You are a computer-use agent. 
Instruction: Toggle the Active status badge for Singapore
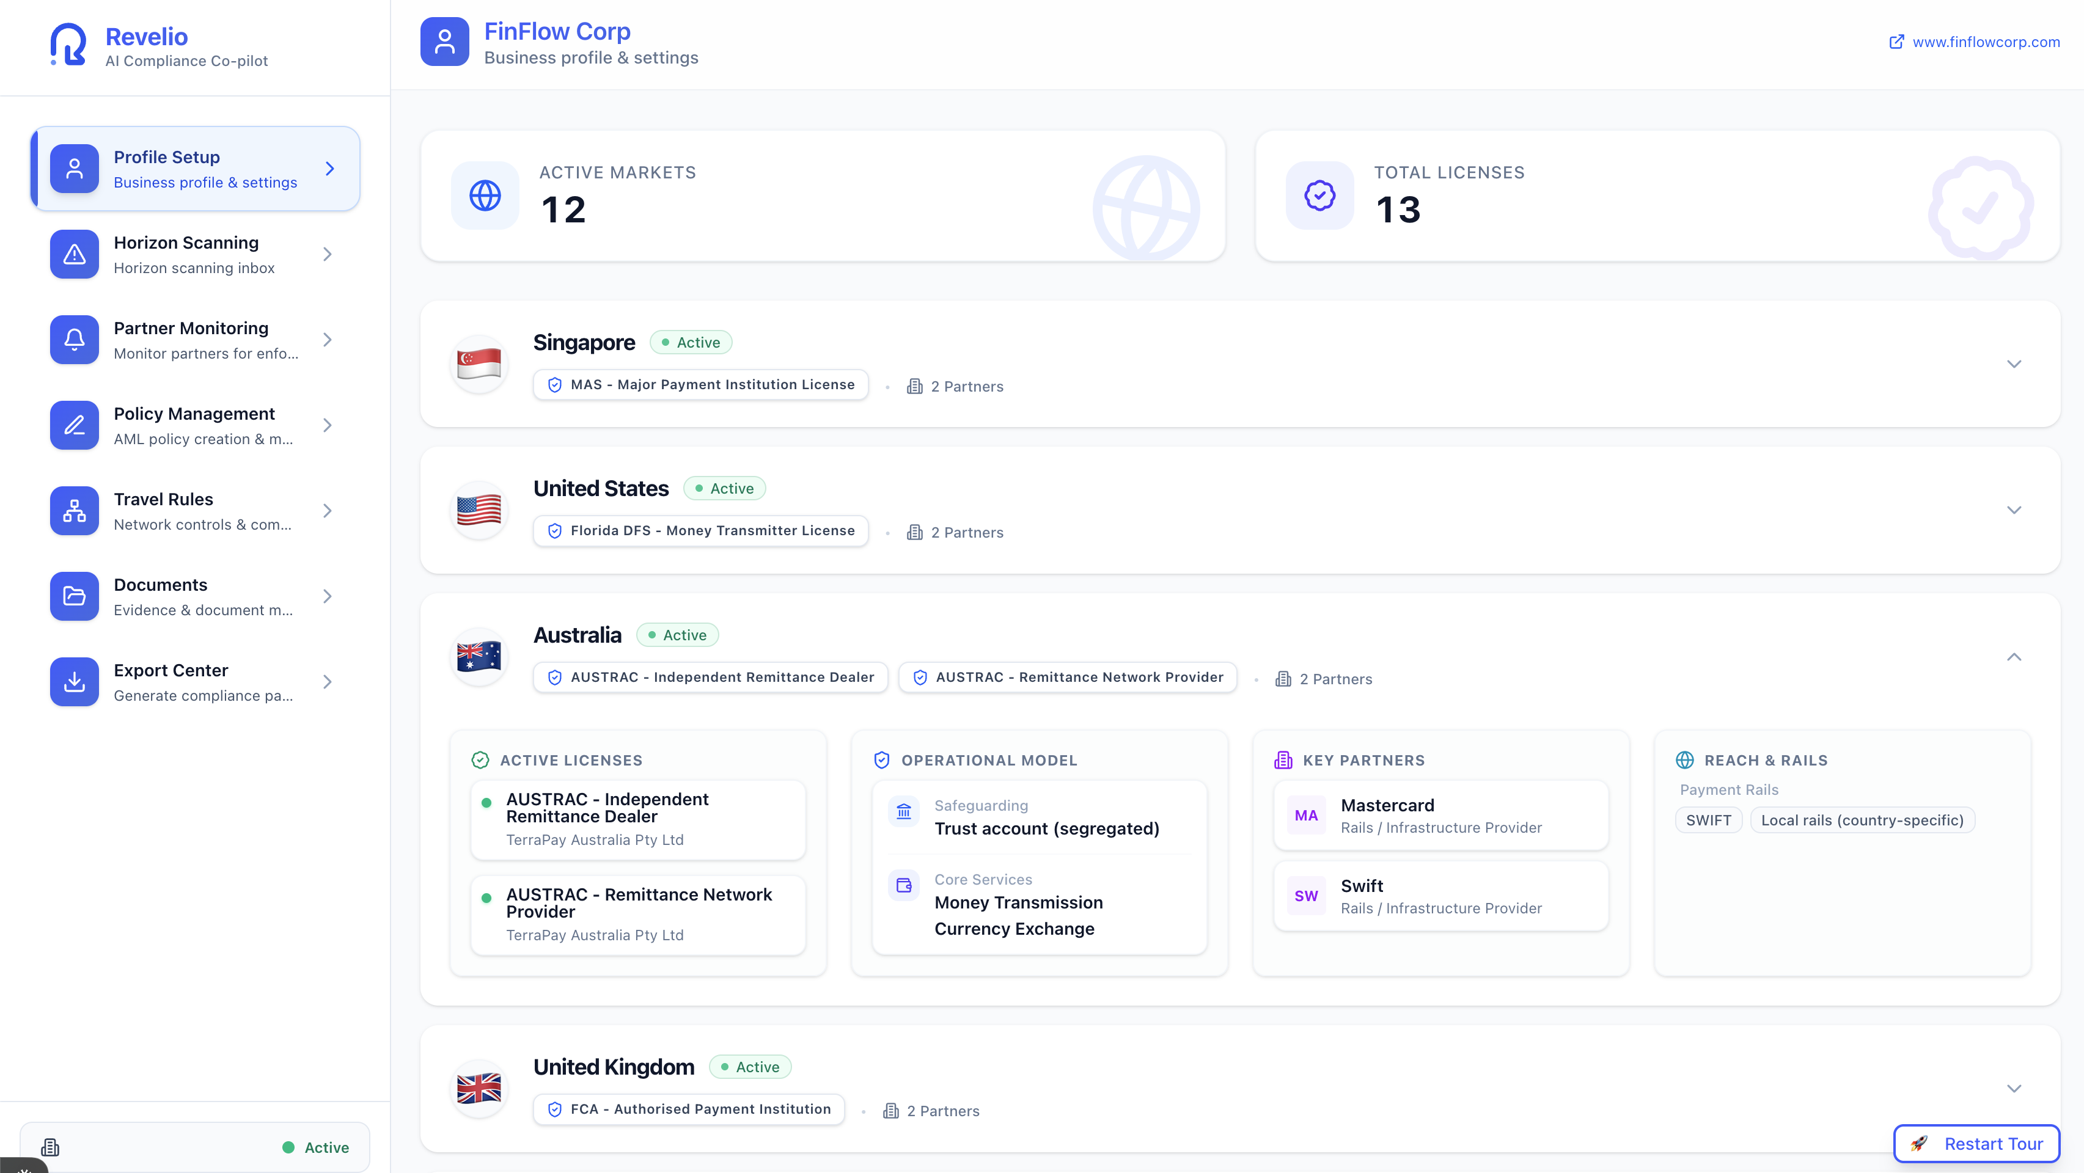point(691,342)
